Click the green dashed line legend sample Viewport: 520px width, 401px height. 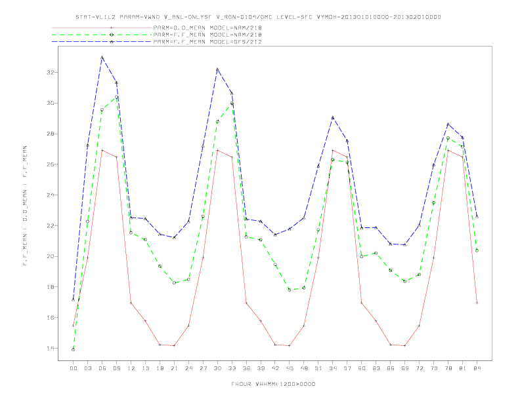(102, 35)
